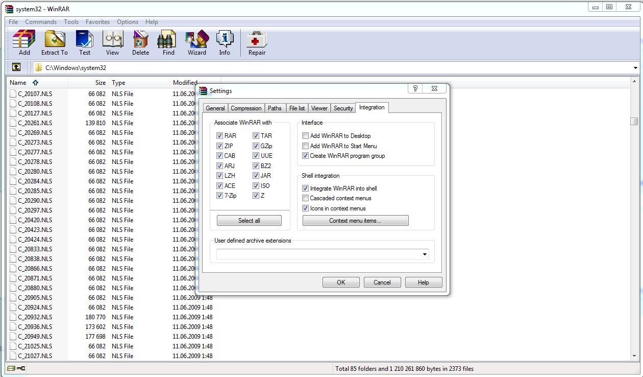
Task: Toggle the CAB association checkbox
Action: coord(219,156)
